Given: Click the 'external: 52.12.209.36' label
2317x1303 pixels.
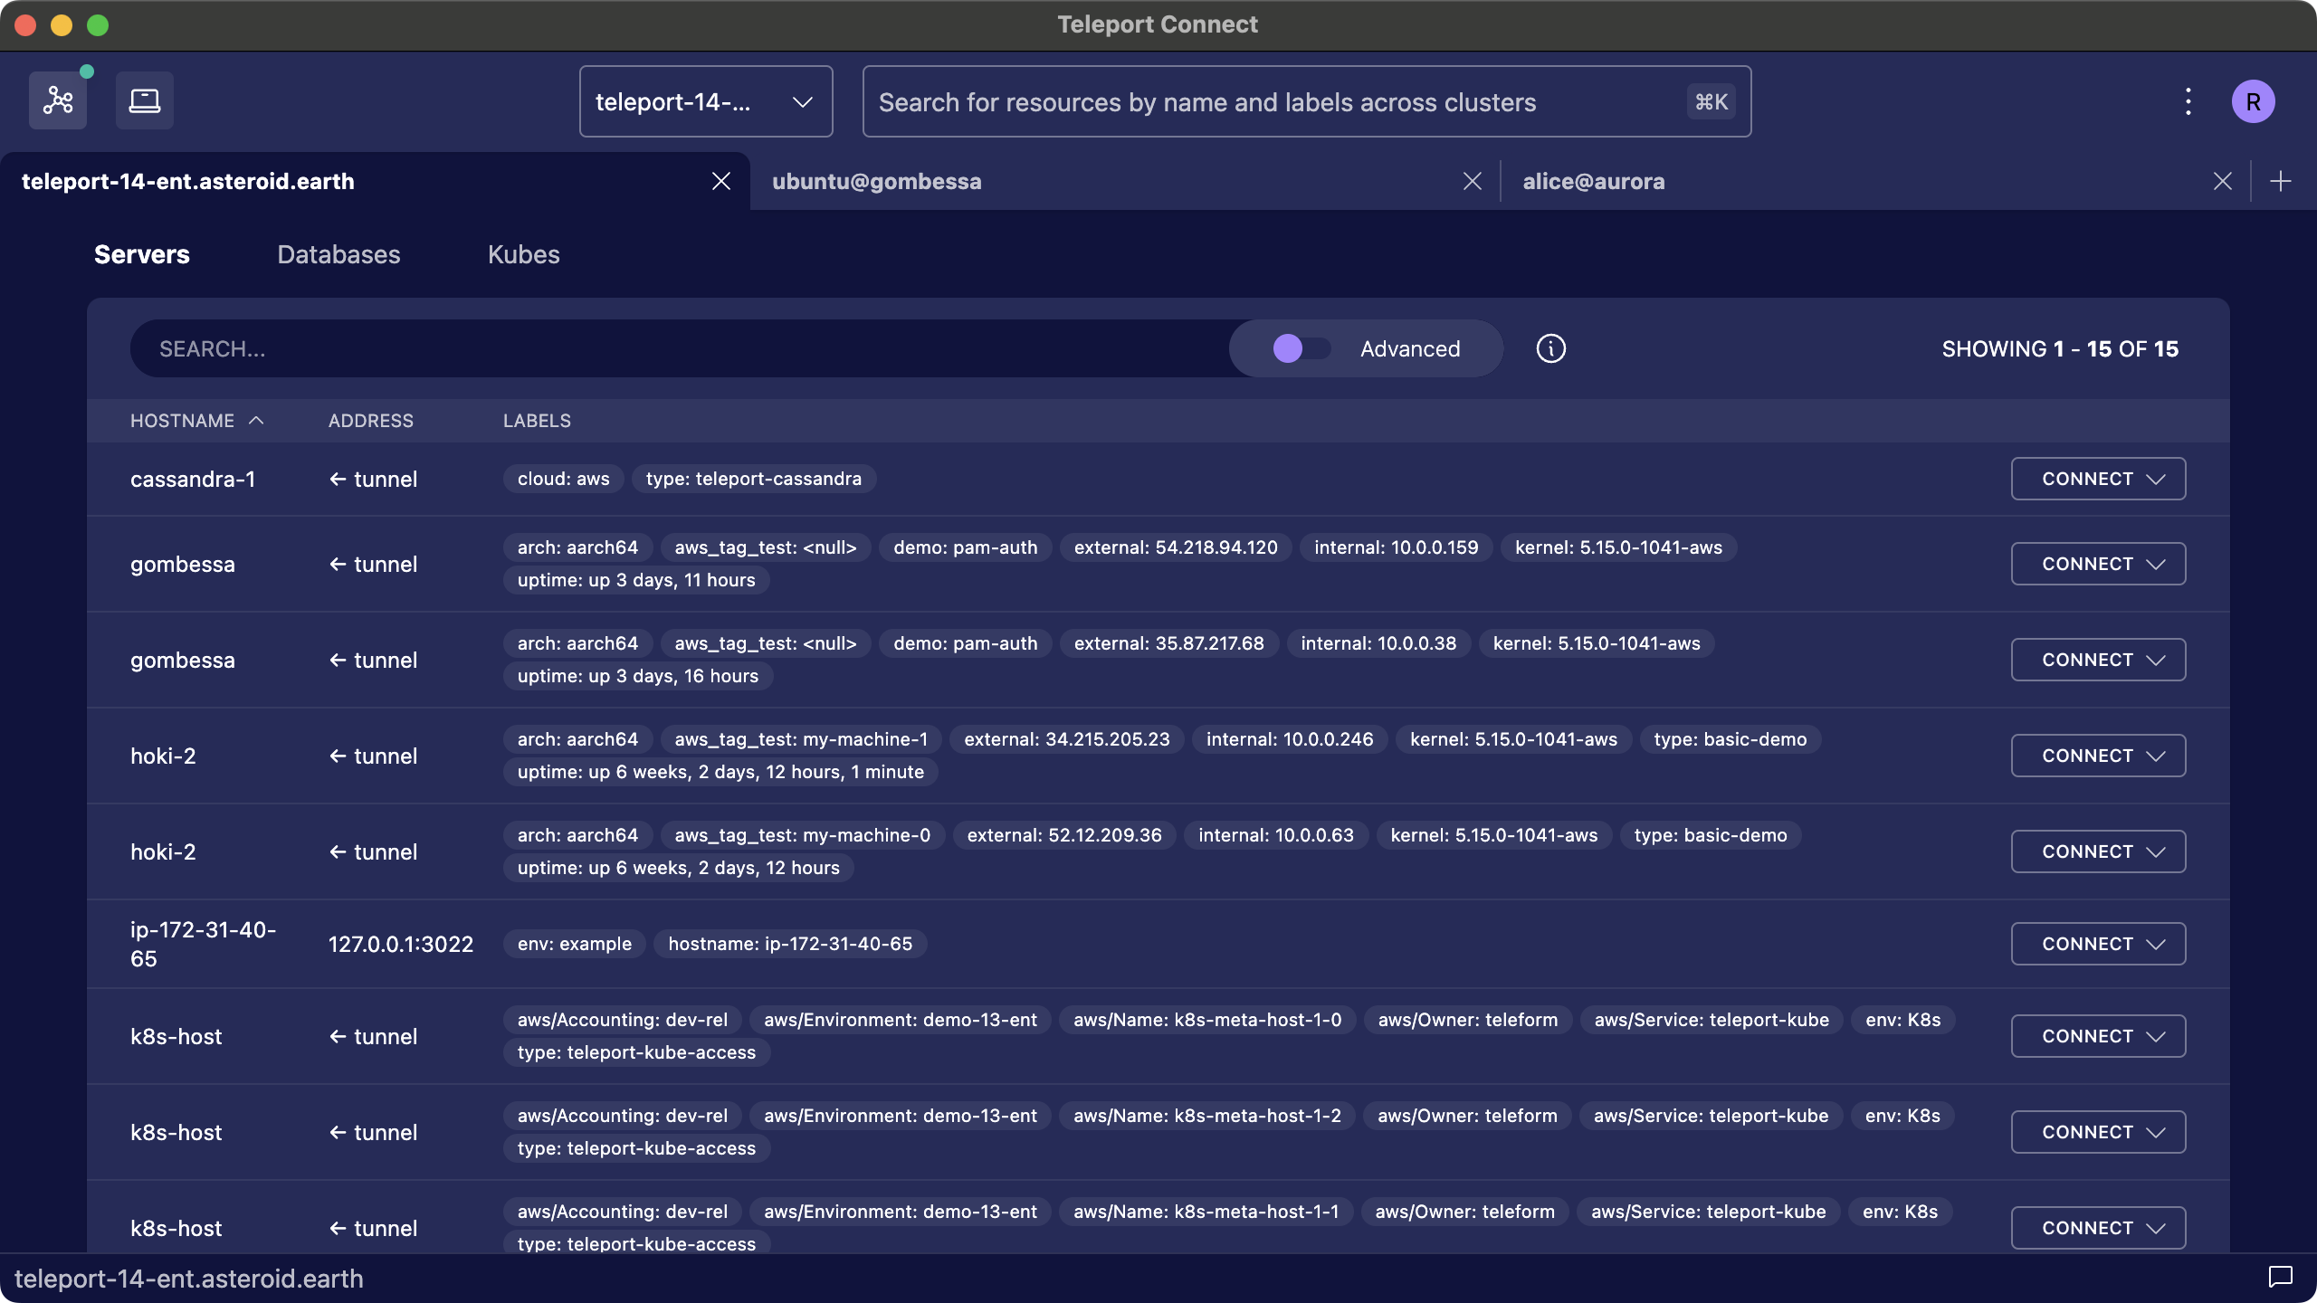Looking at the screenshot, I should click(x=1064, y=835).
